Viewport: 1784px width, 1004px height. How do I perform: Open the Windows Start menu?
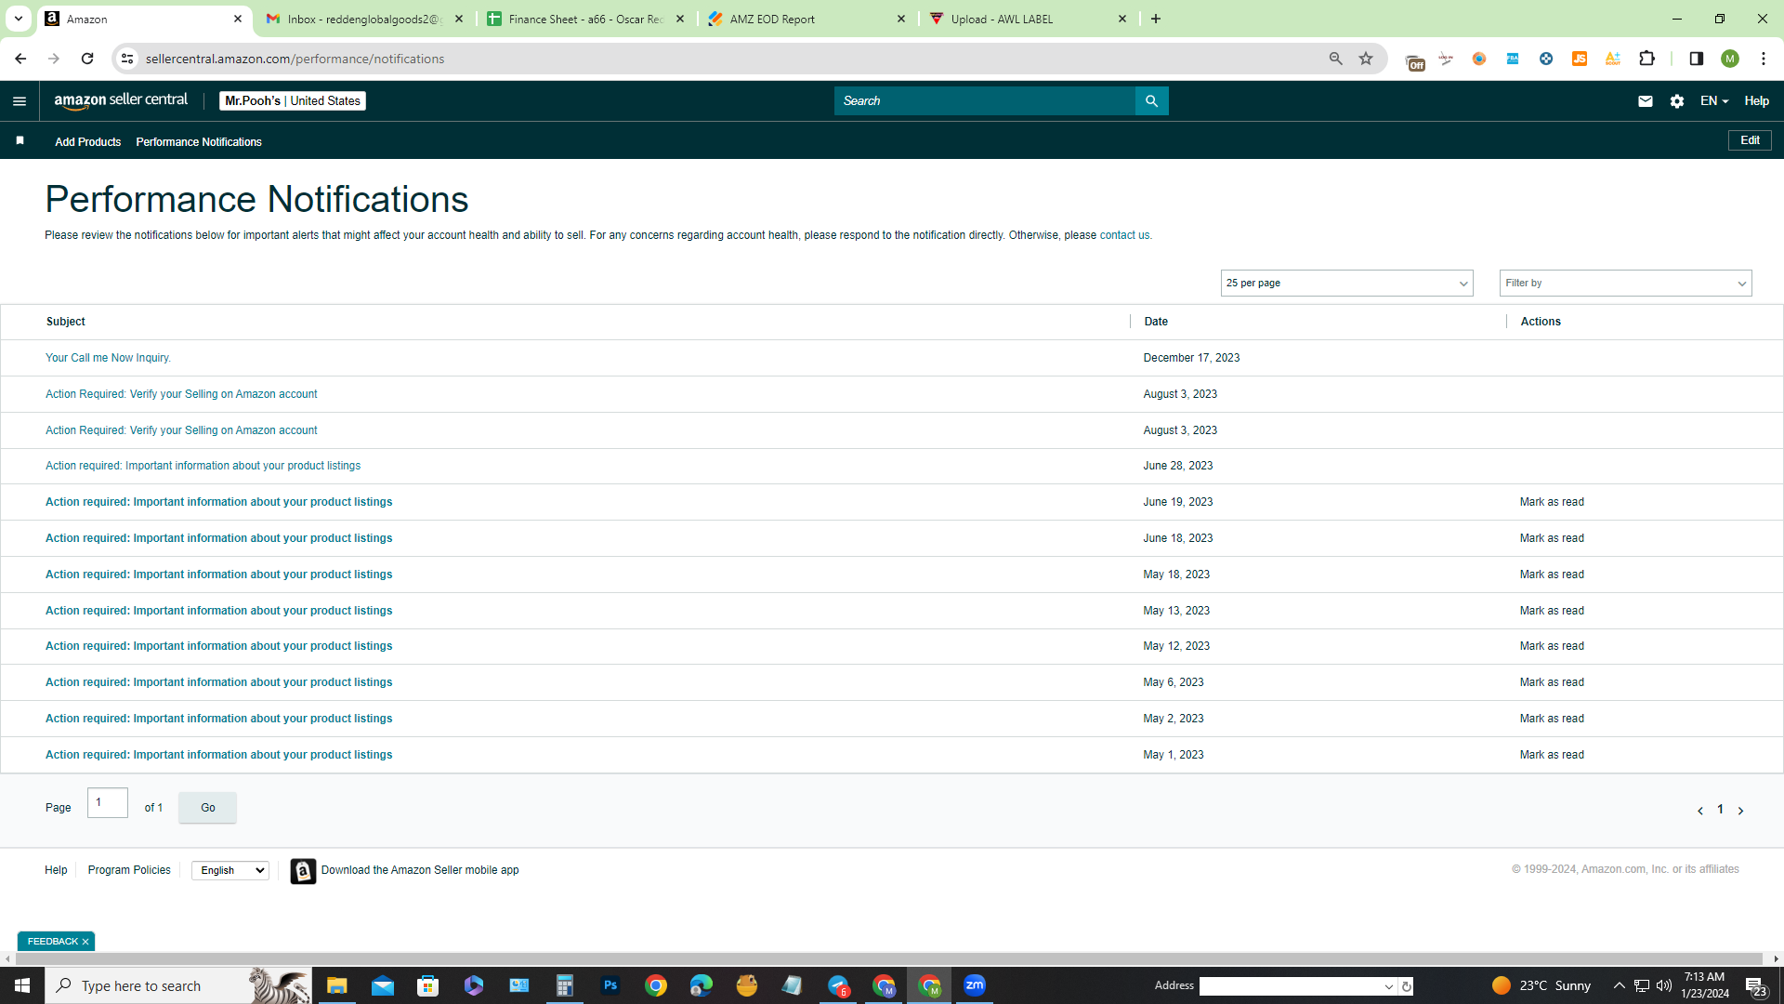(x=22, y=985)
